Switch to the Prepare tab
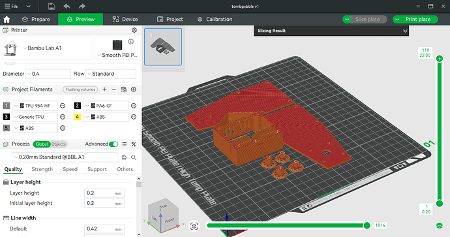 tap(36, 19)
